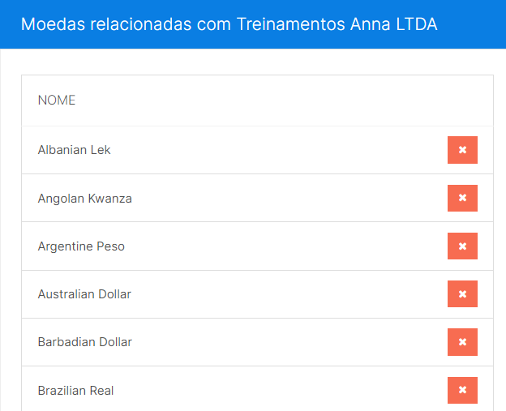The image size is (506, 411).
Task: Click the NOME column header
Action: tap(57, 101)
